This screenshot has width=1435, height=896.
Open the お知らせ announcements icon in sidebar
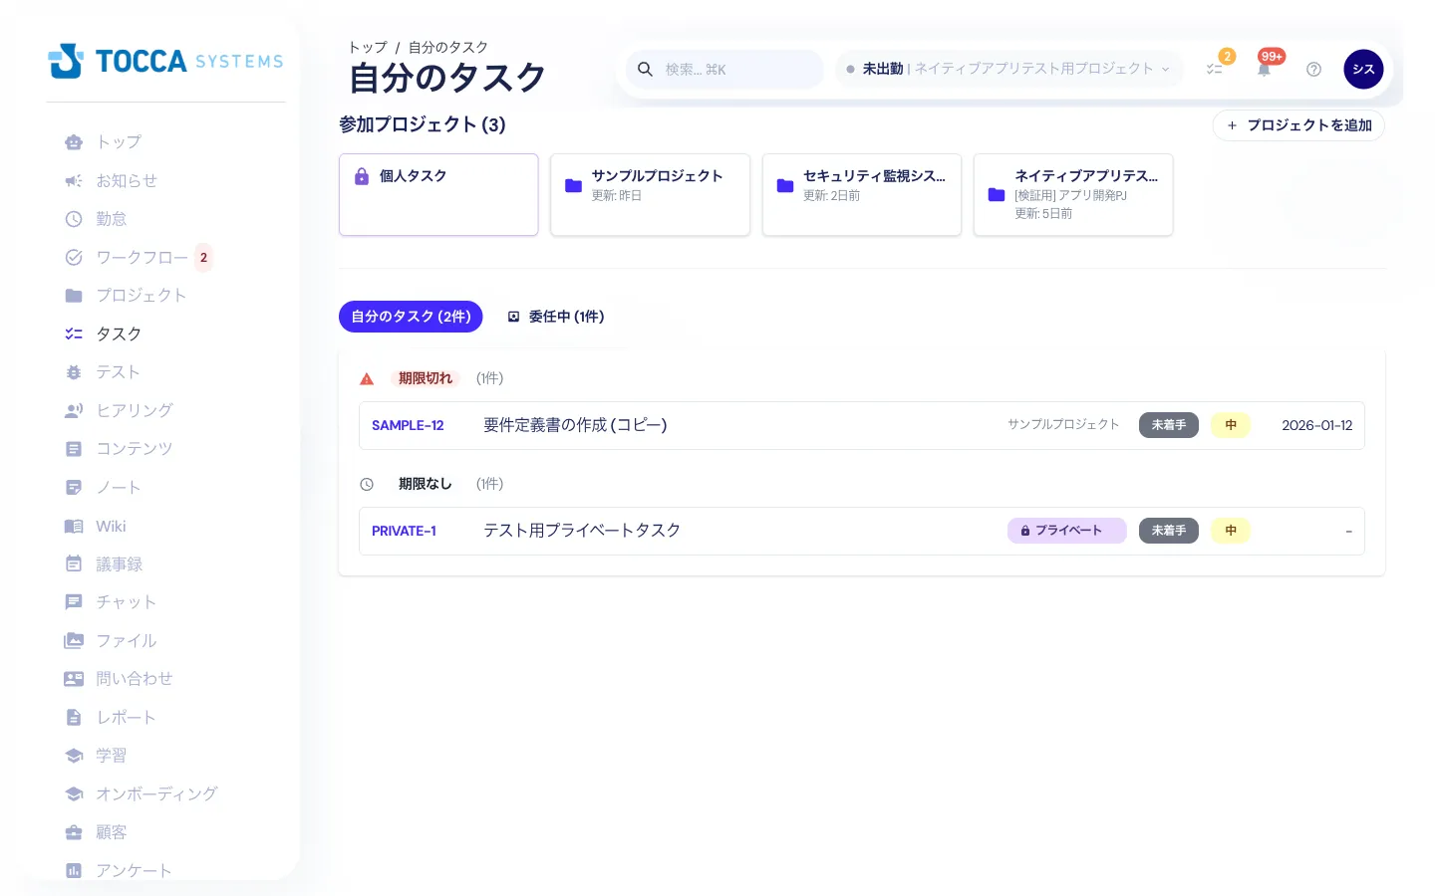pyautogui.click(x=74, y=180)
